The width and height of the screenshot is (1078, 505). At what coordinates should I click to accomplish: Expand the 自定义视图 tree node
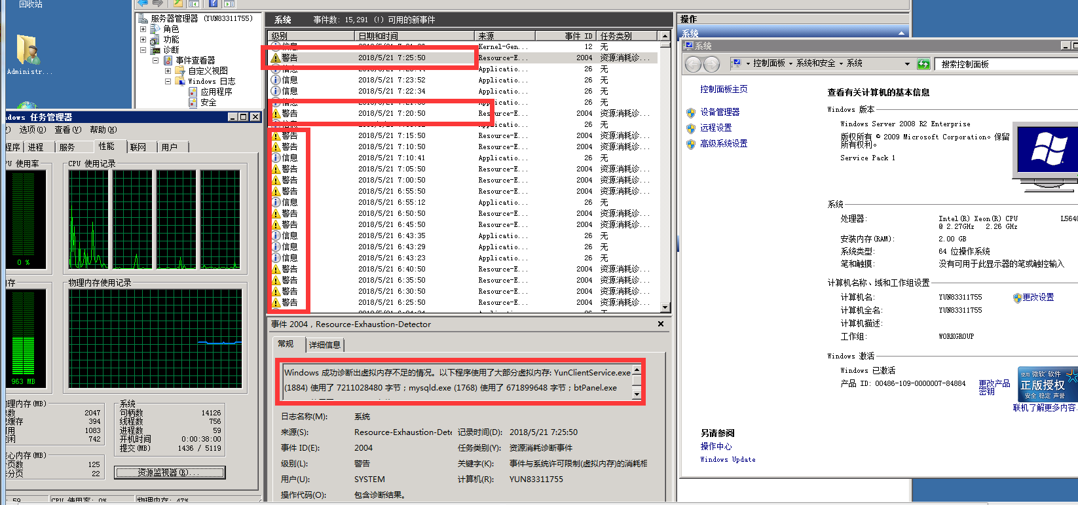[x=168, y=71]
